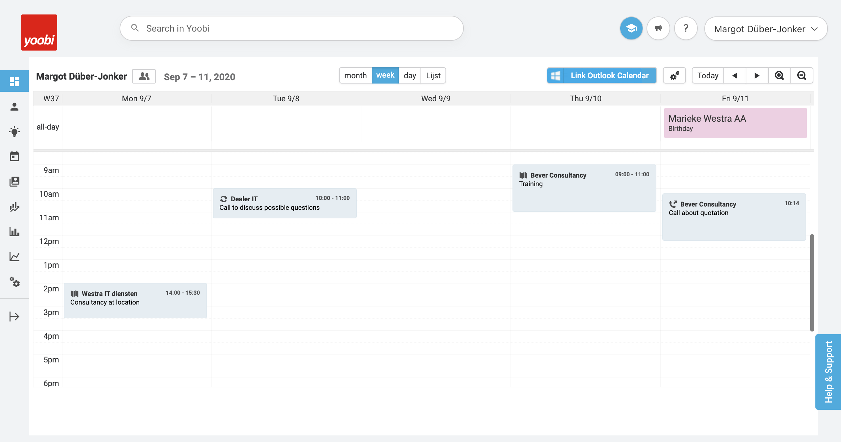841x442 pixels.
Task: Open Dealer IT call event
Action: point(285,203)
